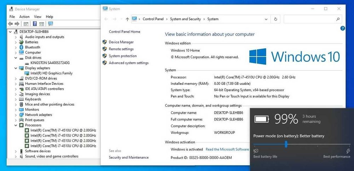Expand the Audio inputs and outputs node
This screenshot has width=354, height=171.
click(x=16, y=37)
